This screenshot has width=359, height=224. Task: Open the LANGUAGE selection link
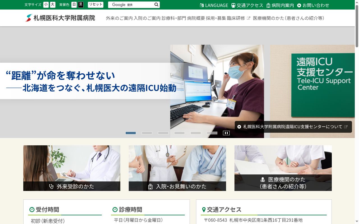point(214,5)
